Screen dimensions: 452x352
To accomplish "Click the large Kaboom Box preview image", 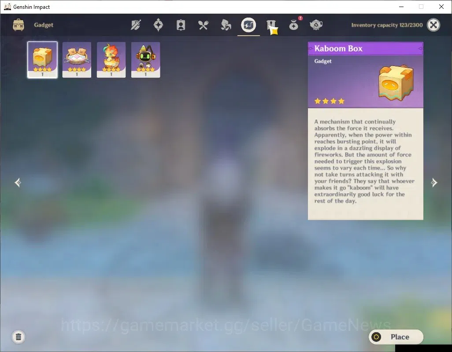I will (396, 83).
